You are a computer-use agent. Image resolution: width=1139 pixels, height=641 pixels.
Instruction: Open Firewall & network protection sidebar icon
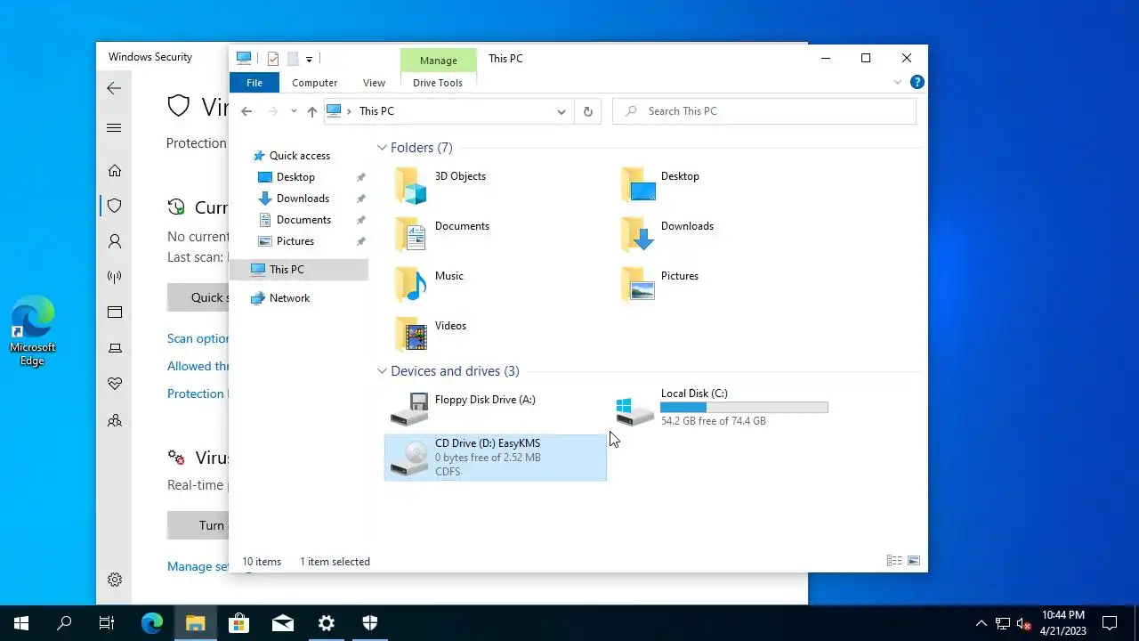[114, 277]
